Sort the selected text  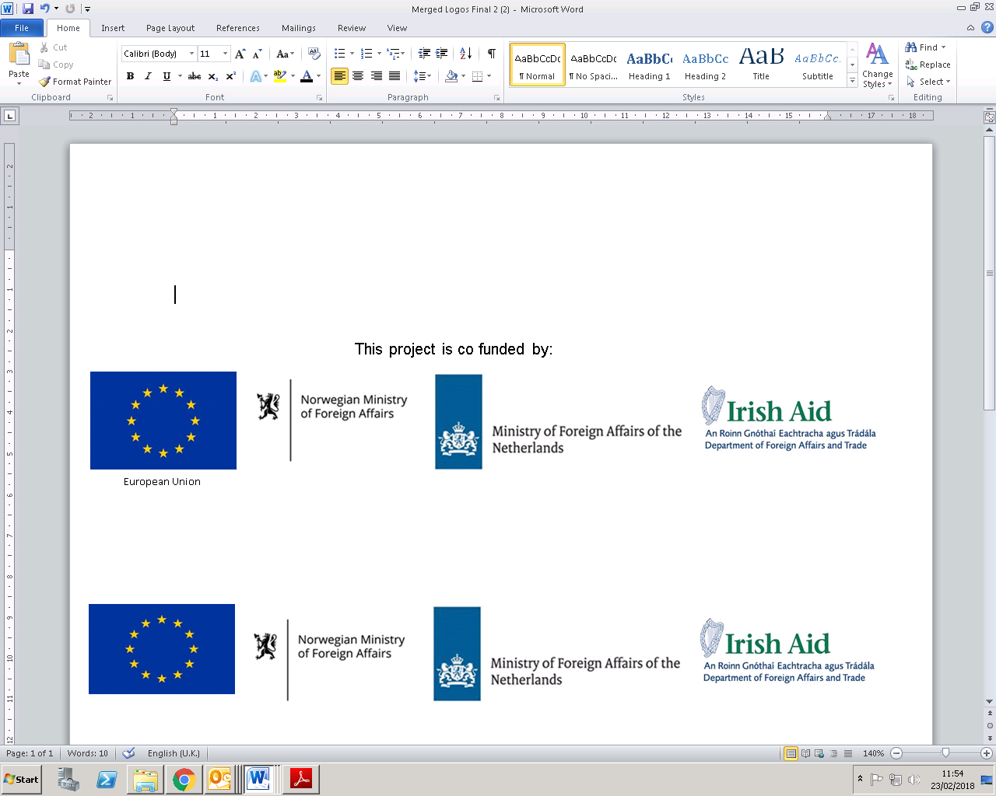(x=465, y=54)
